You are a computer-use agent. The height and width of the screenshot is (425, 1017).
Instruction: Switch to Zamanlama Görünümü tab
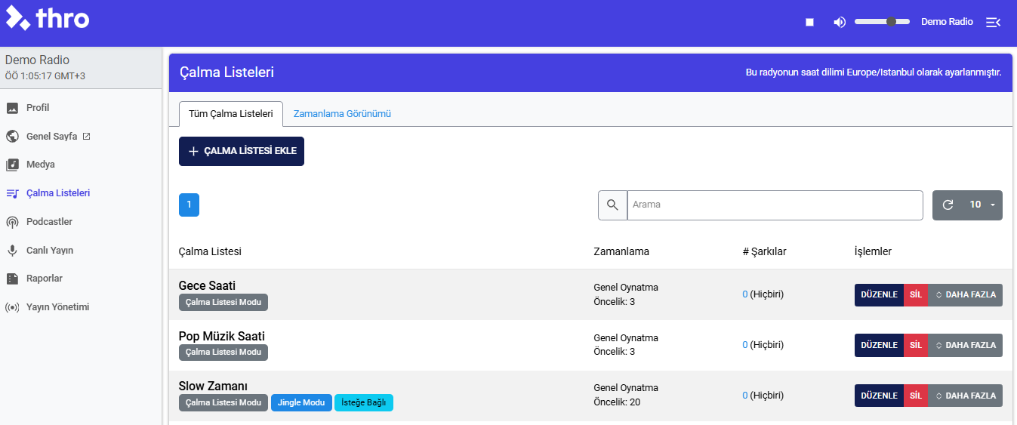point(342,114)
